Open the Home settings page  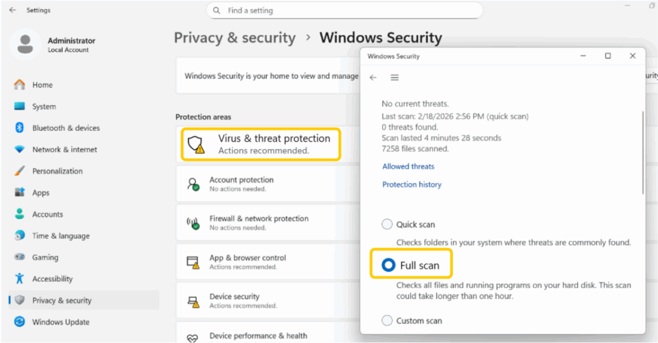84,85
